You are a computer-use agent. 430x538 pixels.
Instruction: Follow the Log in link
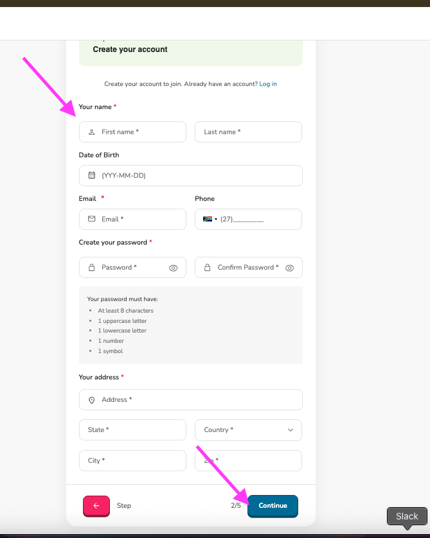268,84
